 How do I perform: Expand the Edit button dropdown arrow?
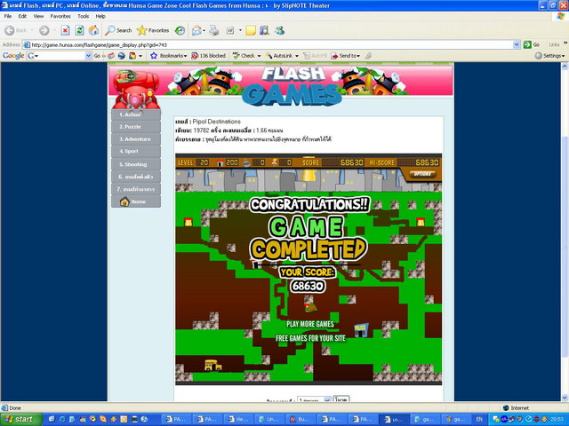(240, 30)
